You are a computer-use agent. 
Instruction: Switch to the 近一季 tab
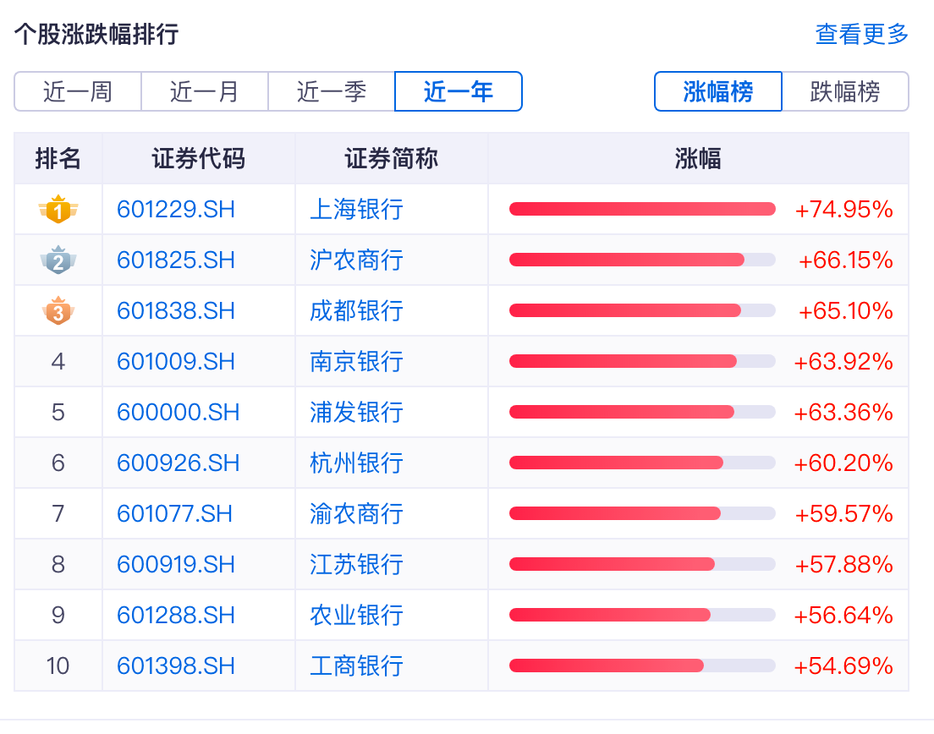(x=331, y=91)
